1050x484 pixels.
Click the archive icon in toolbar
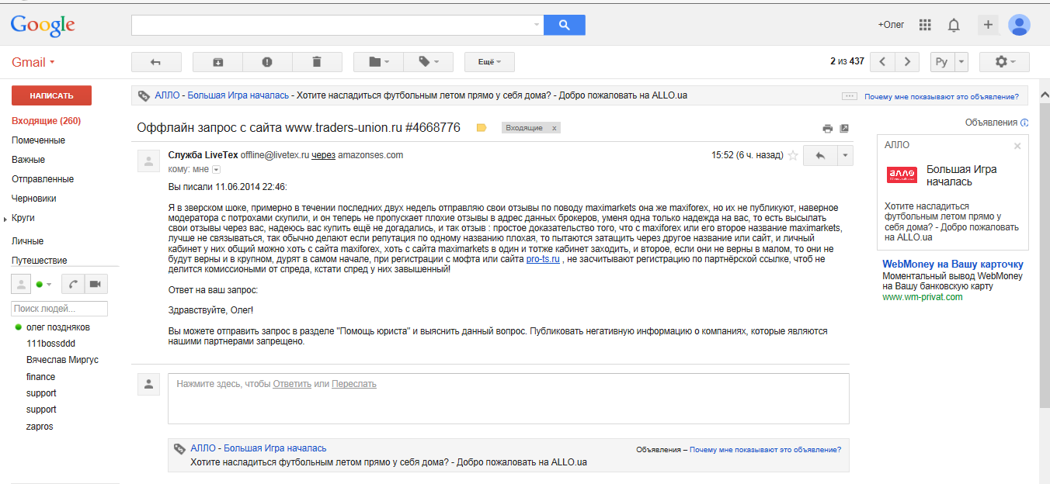coord(217,62)
